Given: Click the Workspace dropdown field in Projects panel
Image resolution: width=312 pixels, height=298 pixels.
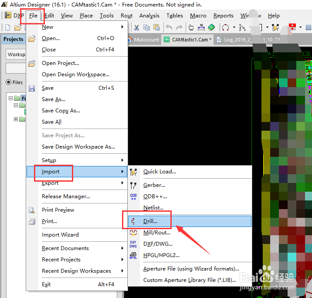Looking at the screenshot, I should [16, 54].
